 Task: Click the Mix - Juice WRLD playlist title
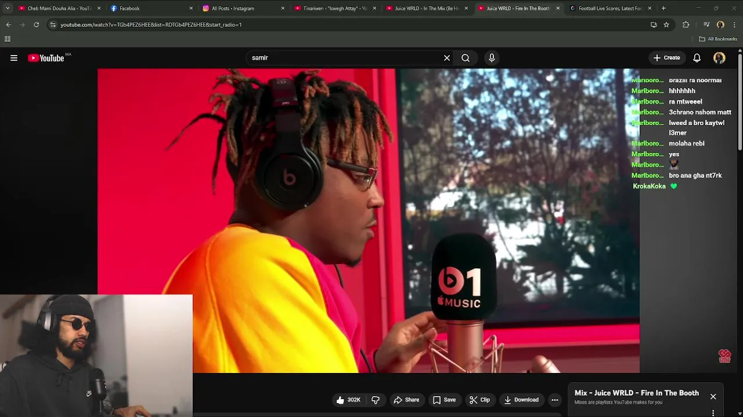tap(637, 393)
